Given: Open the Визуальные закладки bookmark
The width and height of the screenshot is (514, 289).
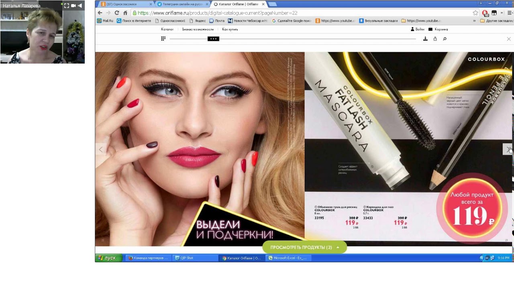Looking at the screenshot, I should 378,20.
